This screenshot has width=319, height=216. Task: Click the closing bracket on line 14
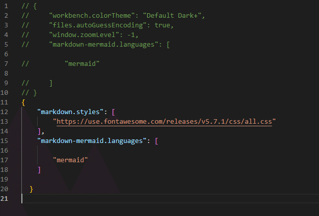pyautogui.click(x=39, y=131)
